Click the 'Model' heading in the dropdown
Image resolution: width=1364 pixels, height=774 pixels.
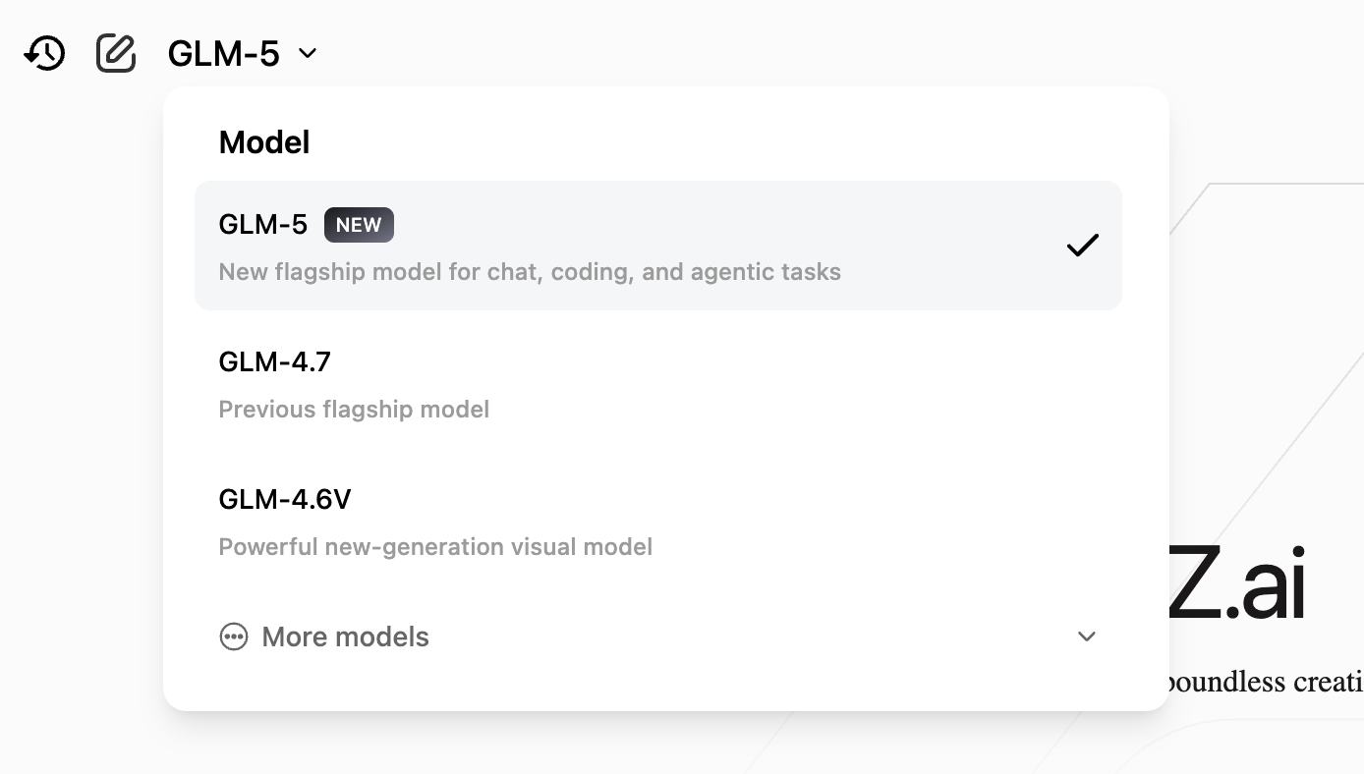(264, 142)
